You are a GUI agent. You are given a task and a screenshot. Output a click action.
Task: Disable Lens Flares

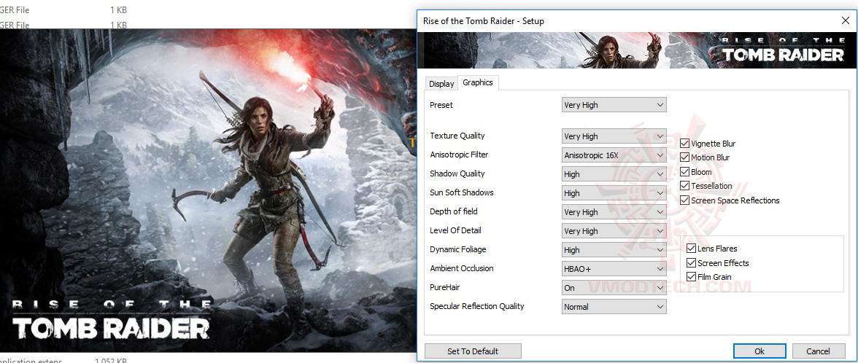pyautogui.click(x=691, y=248)
